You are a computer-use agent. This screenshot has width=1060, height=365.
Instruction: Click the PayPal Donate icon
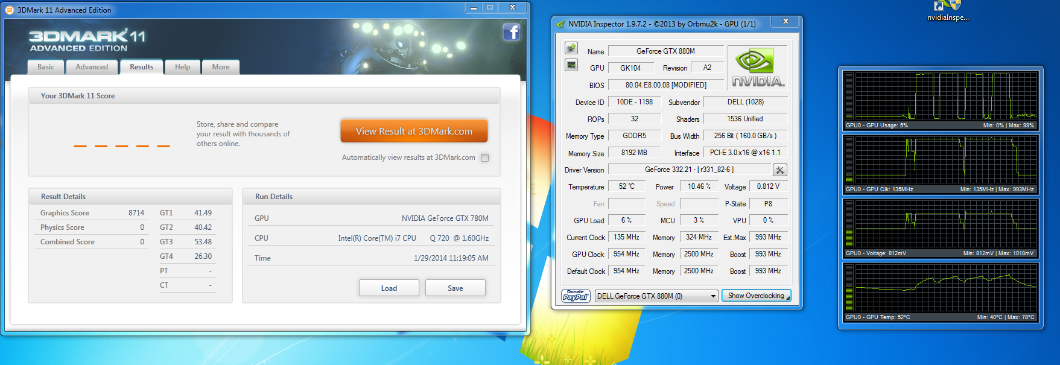click(576, 296)
